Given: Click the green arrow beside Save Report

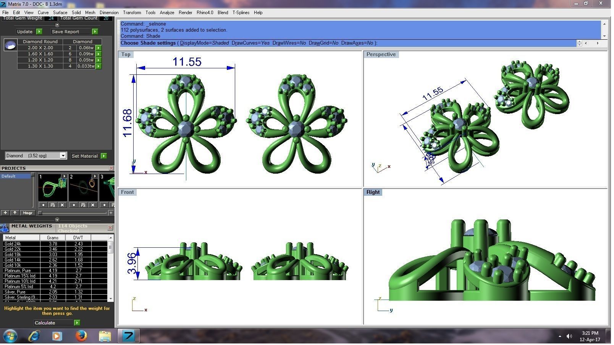Looking at the screenshot, I should pyautogui.click(x=95, y=32).
